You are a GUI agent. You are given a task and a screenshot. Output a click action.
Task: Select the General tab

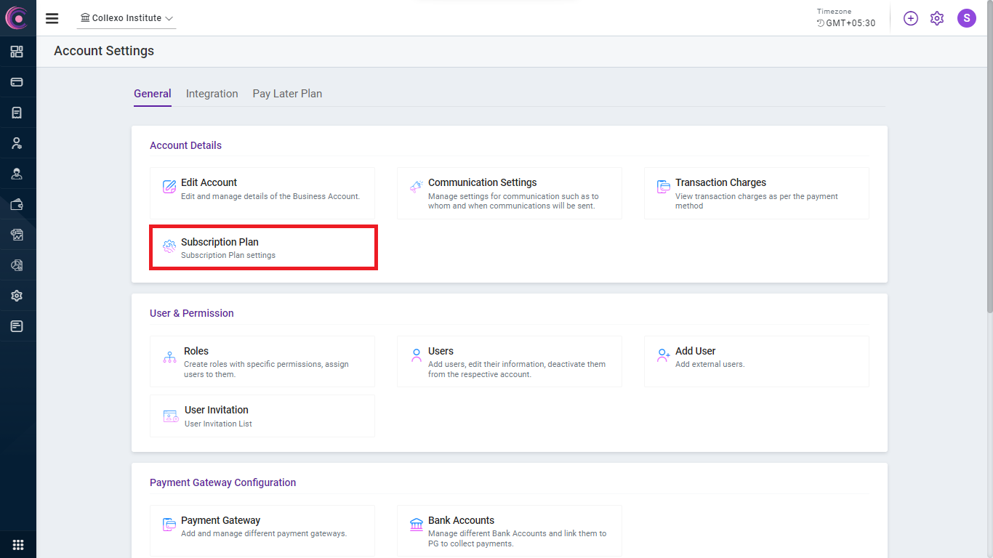(153, 94)
